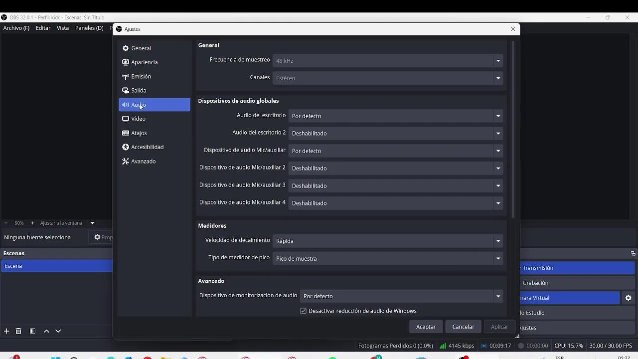Viewport: 638px width, 359px height.
Task: Close the Ajustes dialog
Action: 513,29
